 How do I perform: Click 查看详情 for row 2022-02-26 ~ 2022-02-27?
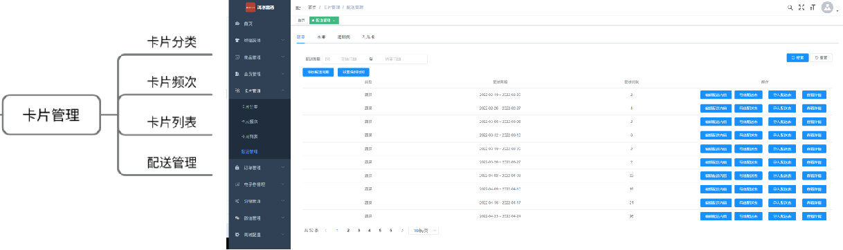click(814, 108)
